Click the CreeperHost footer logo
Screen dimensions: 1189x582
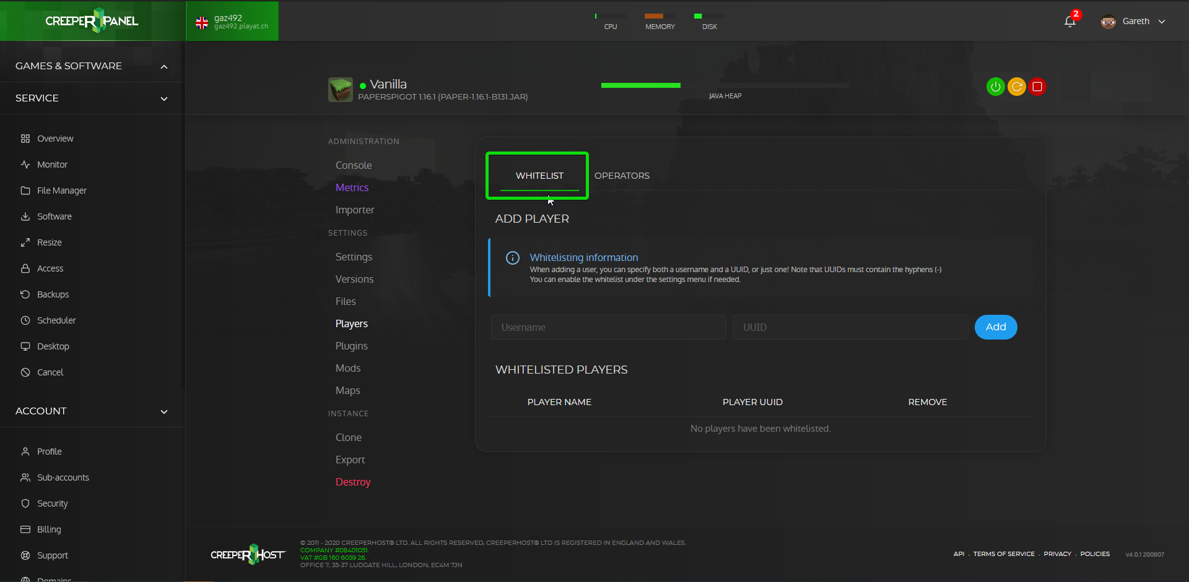248,554
